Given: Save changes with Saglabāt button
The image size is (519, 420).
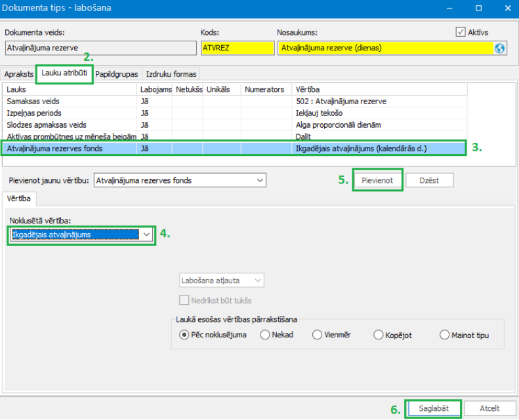Looking at the screenshot, I should (x=434, y=408).
